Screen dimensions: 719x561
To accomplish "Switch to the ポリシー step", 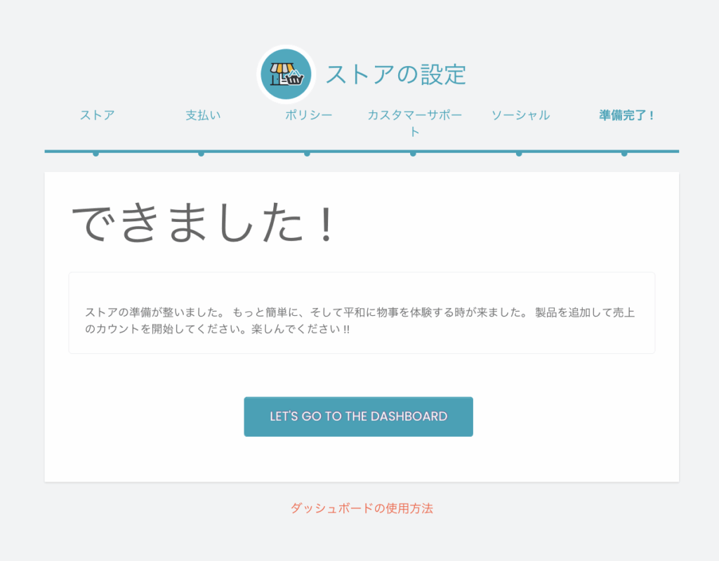I will pos(308,115).
